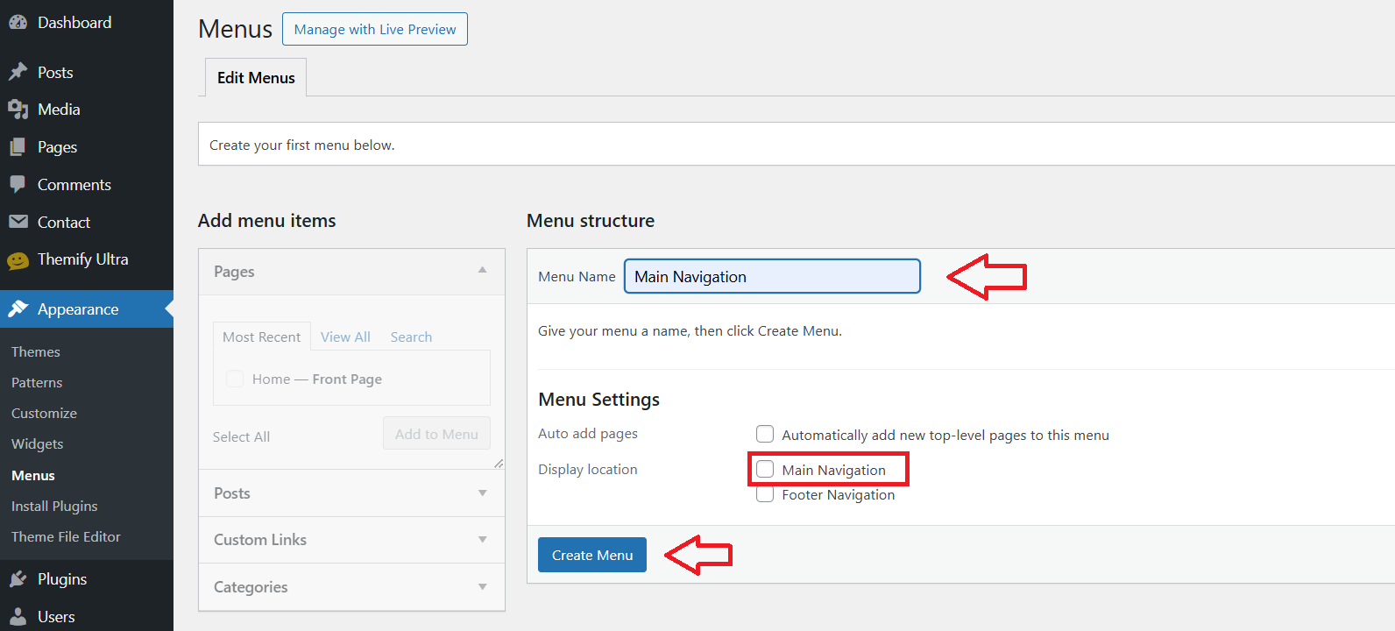Switch to the View All tab

click(345, 337)
